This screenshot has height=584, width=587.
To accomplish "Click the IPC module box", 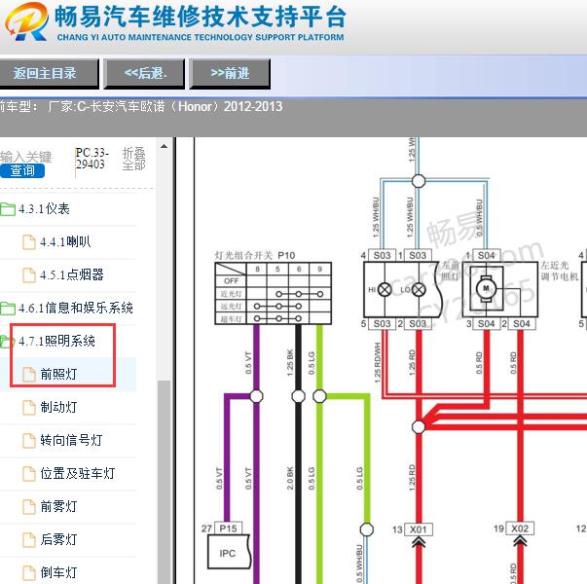I will click(x=229, y=552).
